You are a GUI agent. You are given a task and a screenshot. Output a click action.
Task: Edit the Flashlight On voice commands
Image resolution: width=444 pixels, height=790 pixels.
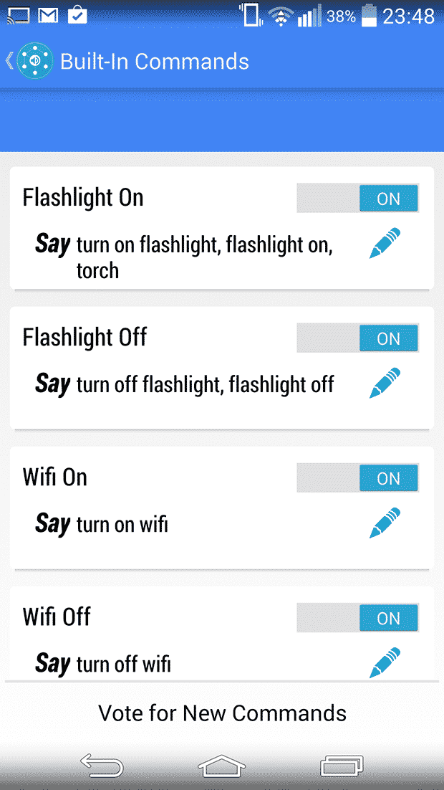(x=385, y=243)
